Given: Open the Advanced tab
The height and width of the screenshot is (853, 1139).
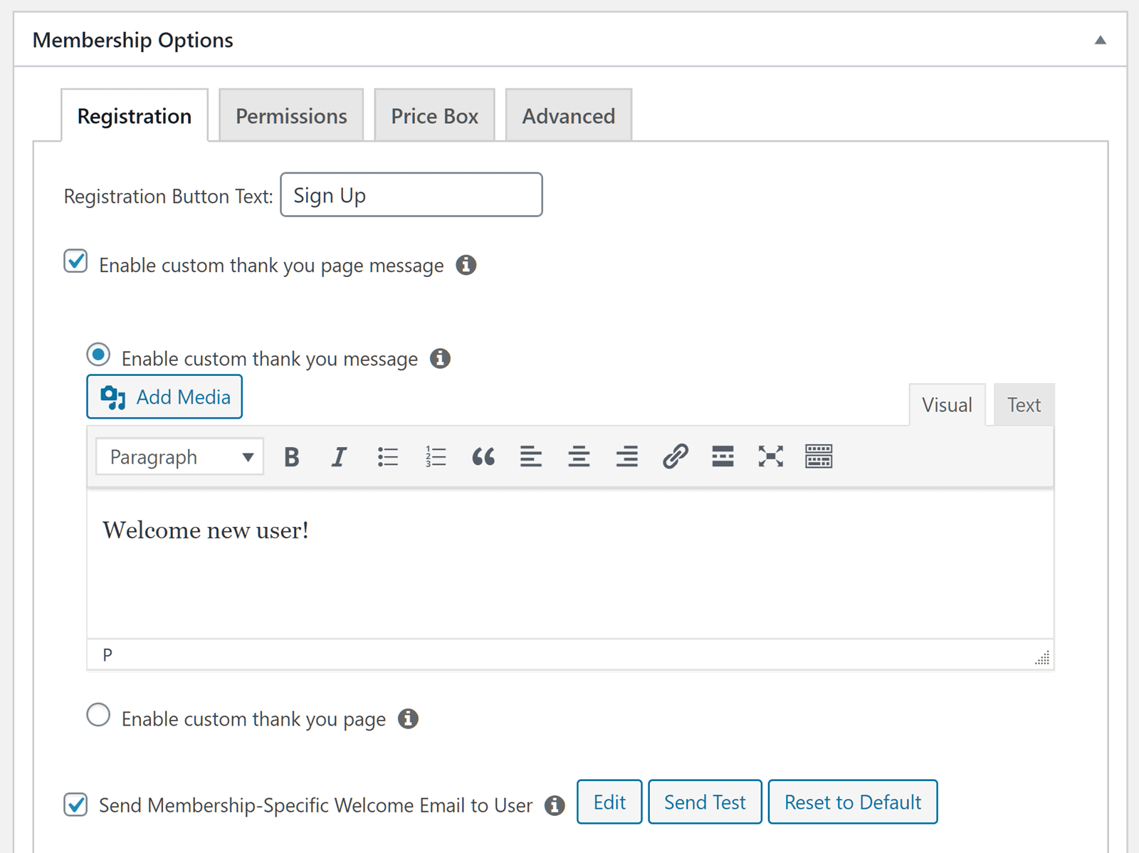Looking at the screenshot, I should [569, 115].
